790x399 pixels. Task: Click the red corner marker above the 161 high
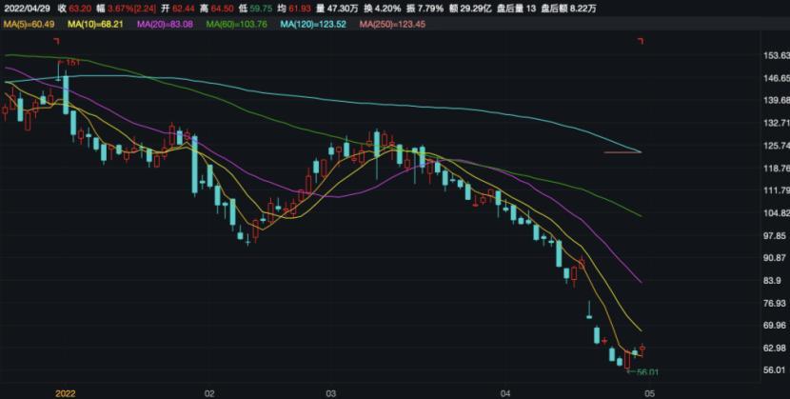[x=58, y=41]
